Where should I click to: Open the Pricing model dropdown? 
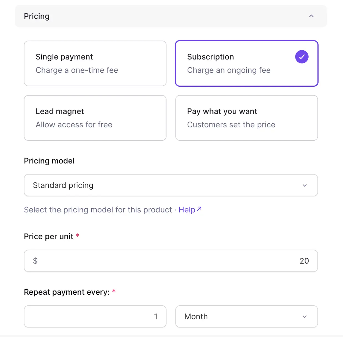[x=171, y=185]
